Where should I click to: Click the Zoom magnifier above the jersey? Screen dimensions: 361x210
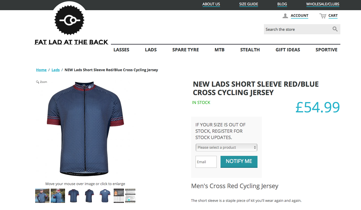37,82
